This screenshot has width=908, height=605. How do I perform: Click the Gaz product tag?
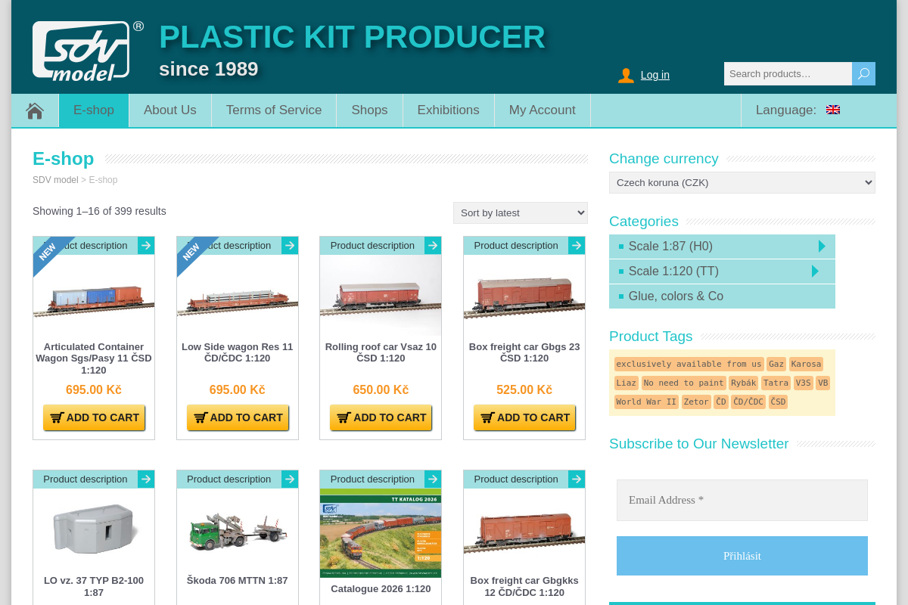(x=776, y=364)
